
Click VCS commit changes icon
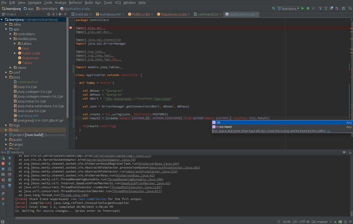point(326,9)
